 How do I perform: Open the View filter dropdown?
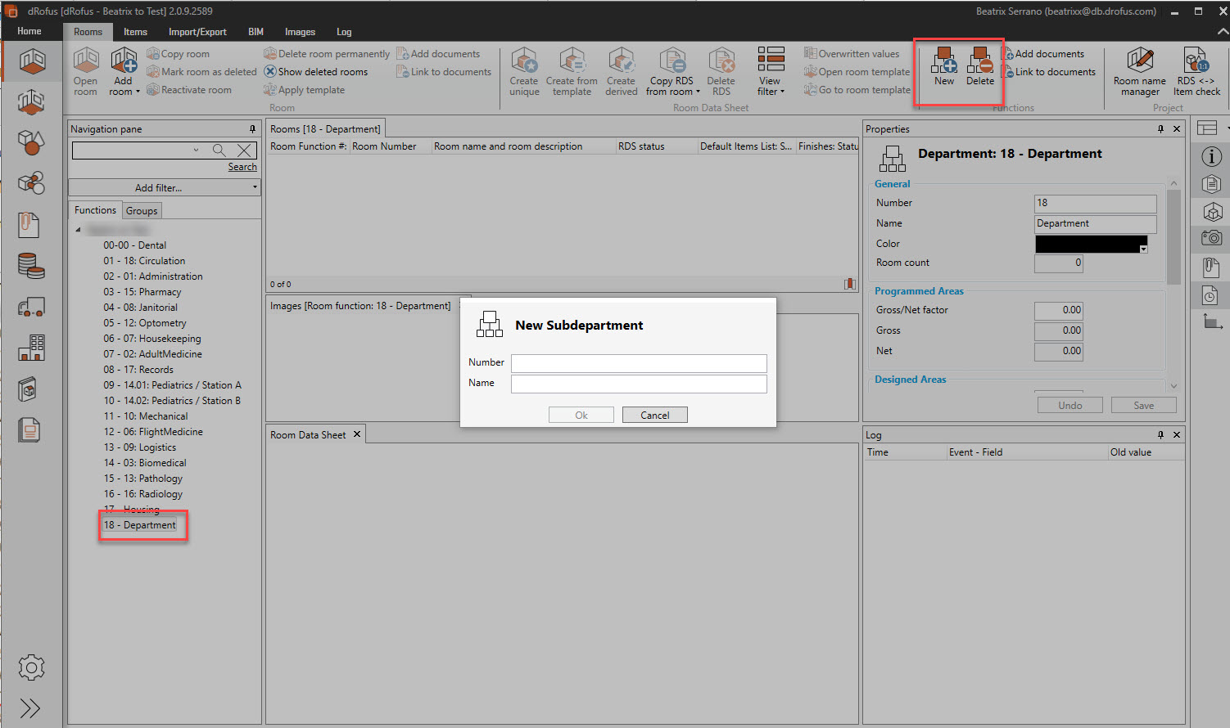(770, 72)
